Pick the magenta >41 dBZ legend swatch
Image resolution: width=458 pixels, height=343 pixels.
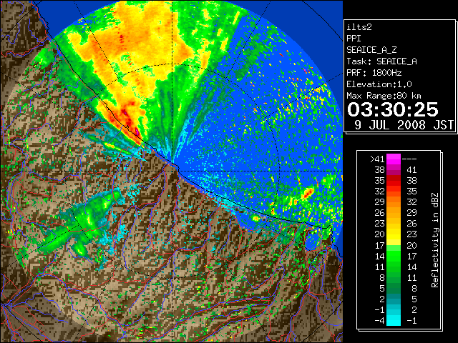(394, 159)
